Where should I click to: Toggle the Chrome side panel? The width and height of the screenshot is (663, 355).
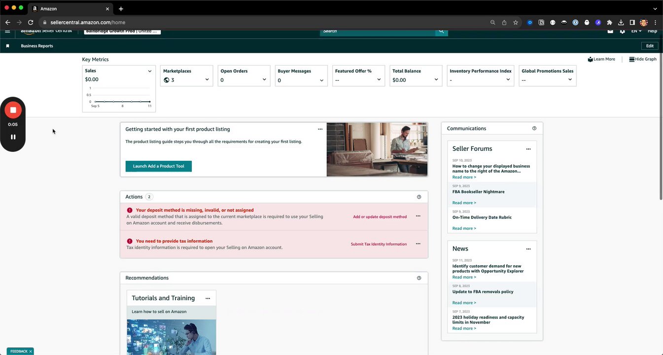(x=632, y=22)
